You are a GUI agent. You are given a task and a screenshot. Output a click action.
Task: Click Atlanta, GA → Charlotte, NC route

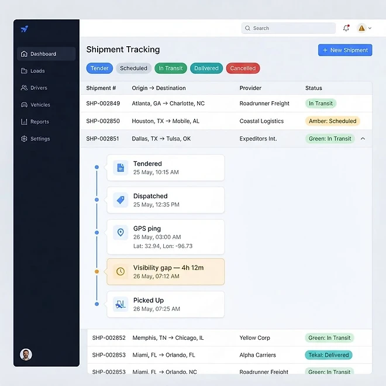coord(168,104)
